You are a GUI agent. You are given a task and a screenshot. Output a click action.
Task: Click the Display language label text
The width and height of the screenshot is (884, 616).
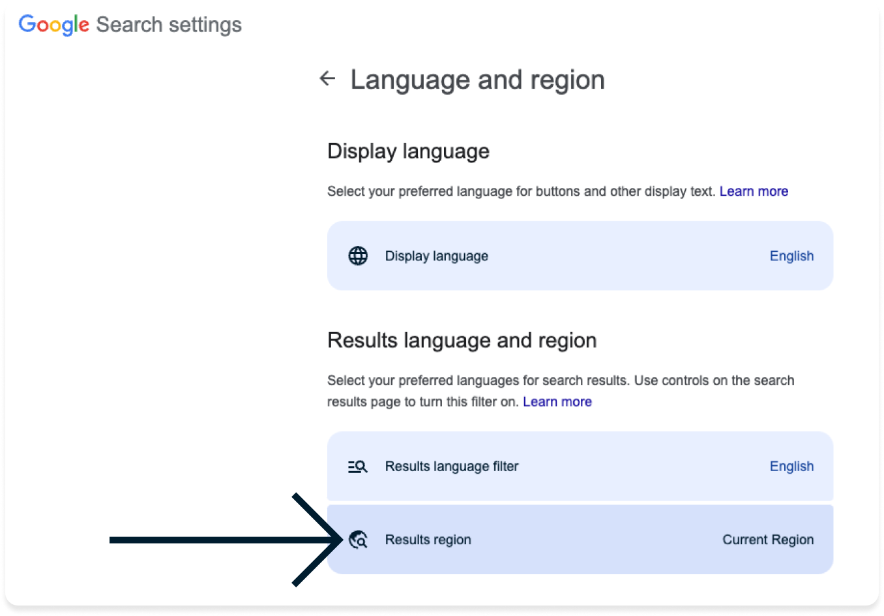tap(437, 256)
